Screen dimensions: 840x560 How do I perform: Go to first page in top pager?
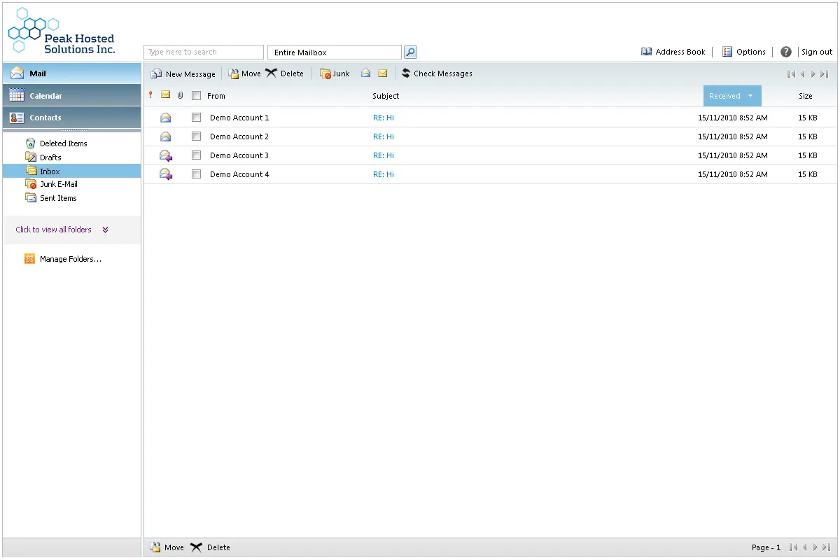(x=792, y=73)
